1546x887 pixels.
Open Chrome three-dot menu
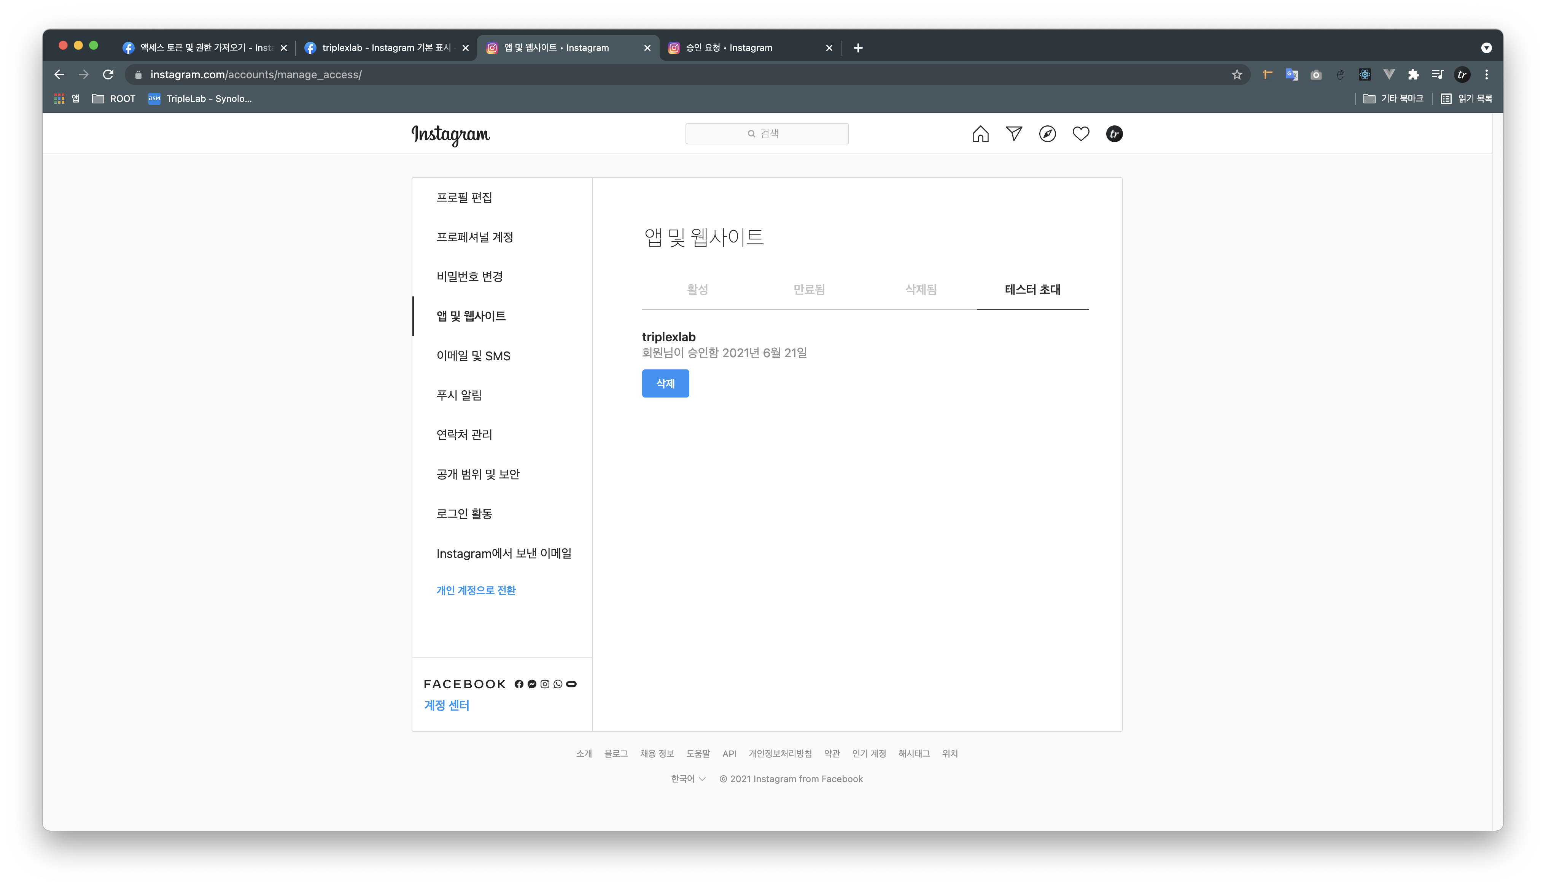pyautogui.click(x=1486, y=75)
